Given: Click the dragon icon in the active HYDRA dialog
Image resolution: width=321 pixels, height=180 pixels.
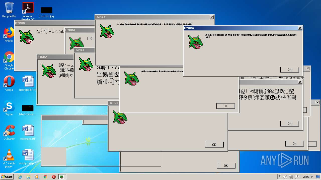Looking at the screenshot, I should click(x=196, y=42).
